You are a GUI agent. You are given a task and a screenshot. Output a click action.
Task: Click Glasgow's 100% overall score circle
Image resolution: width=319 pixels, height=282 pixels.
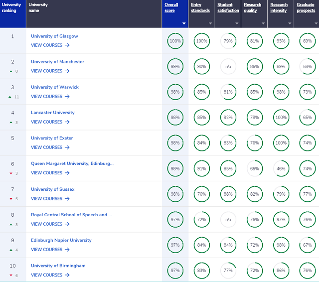coord(175,41)
